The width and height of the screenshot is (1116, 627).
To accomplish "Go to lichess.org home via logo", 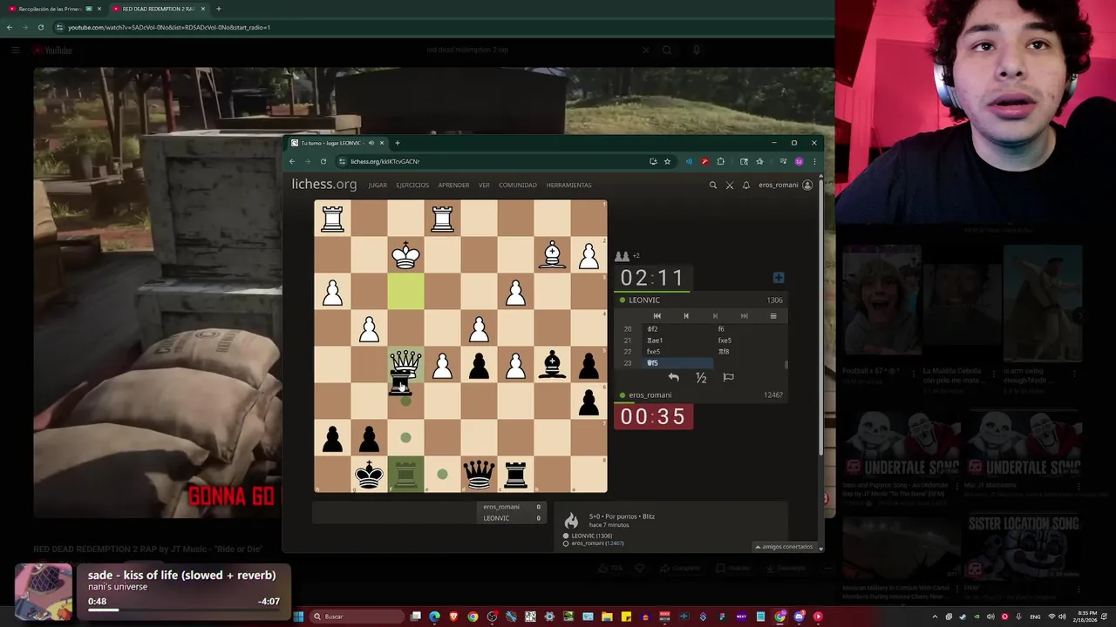I will tap(324, 185).
